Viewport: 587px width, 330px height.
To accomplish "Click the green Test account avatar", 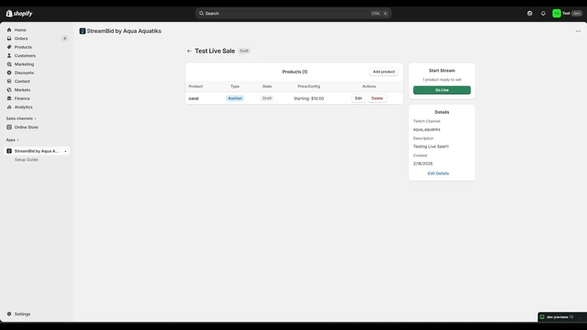I will [557, 13].
